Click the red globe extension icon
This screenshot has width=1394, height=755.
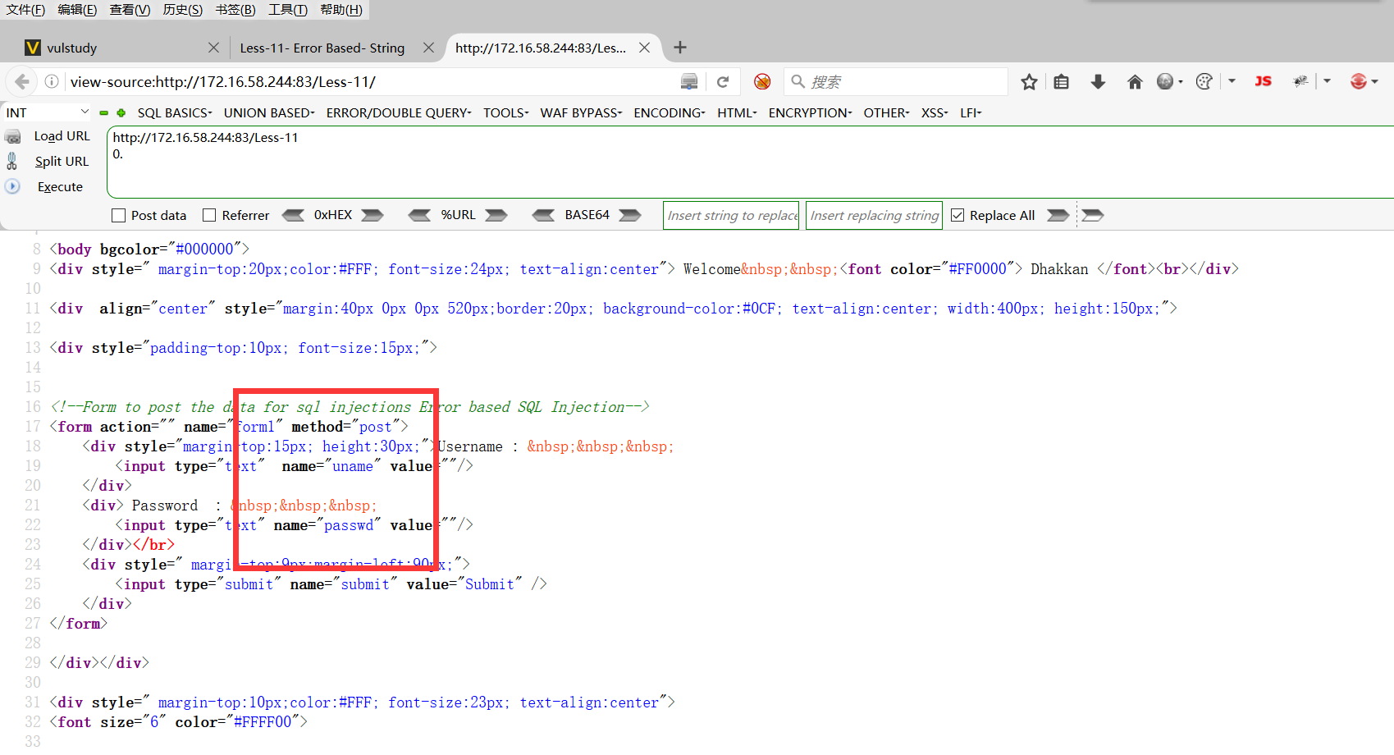[1359, 81]
